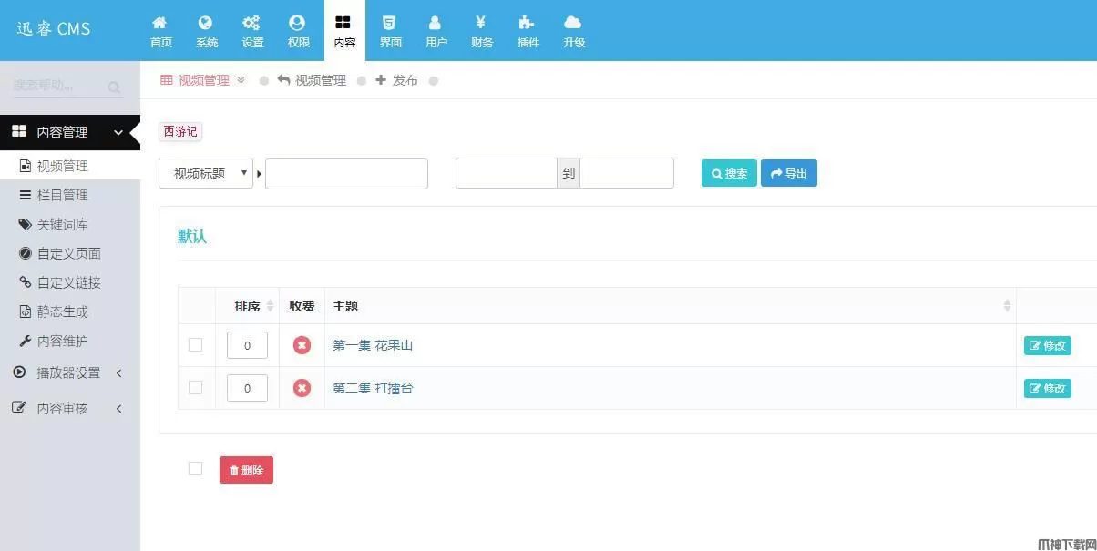Click the 排序 input for 第二集 打擂台

(x=247, y=388)
